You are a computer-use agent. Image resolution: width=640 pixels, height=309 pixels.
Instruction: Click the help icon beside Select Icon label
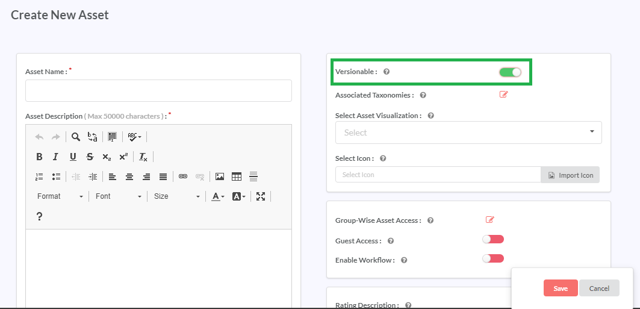tap(383, 158)
